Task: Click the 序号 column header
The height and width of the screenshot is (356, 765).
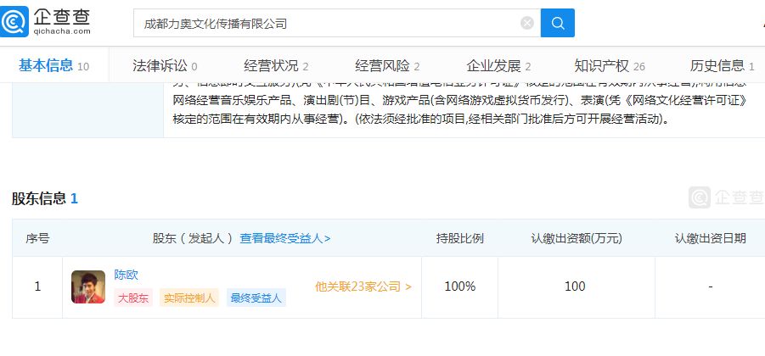Action: (x=37, y=238)
